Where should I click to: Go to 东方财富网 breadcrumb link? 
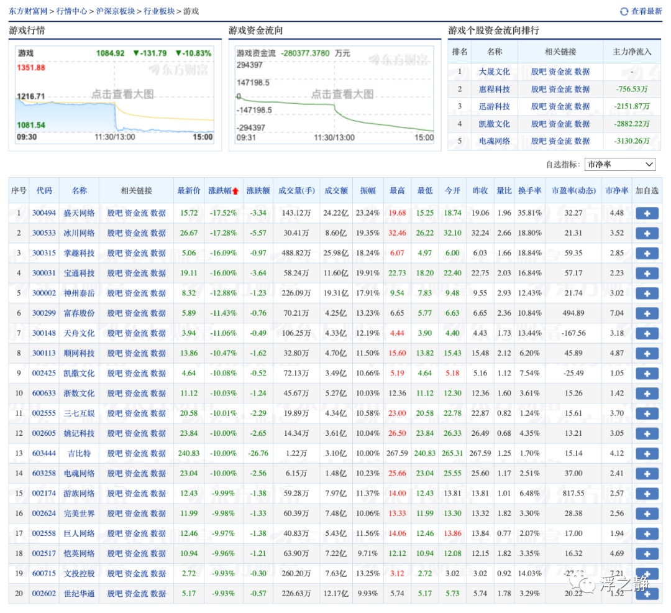(28, 11)
